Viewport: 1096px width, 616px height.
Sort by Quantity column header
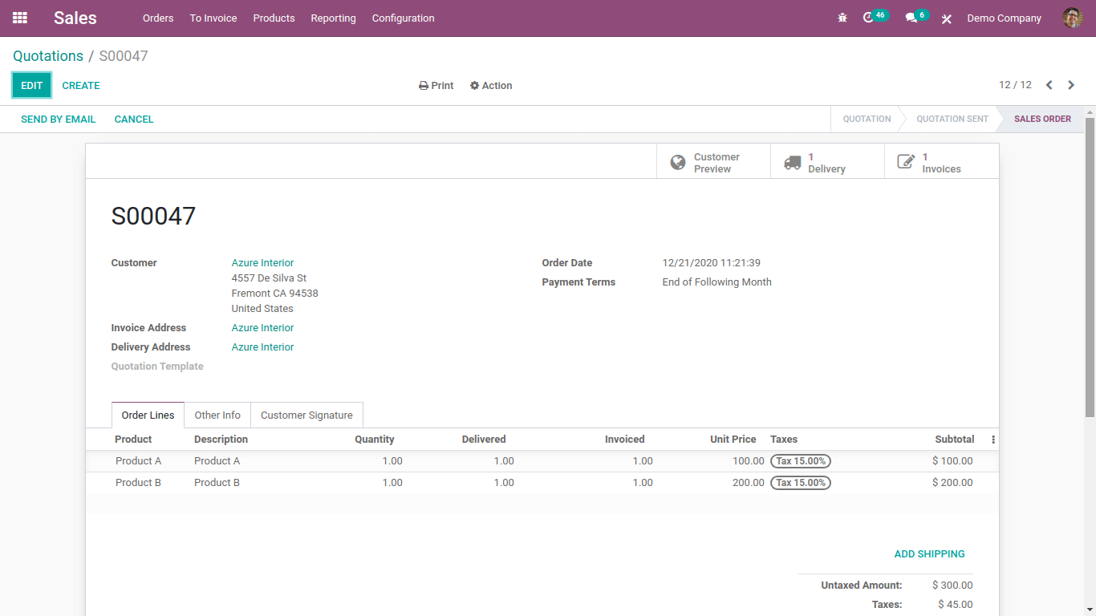pyautogui.click(x=375, y=440)
